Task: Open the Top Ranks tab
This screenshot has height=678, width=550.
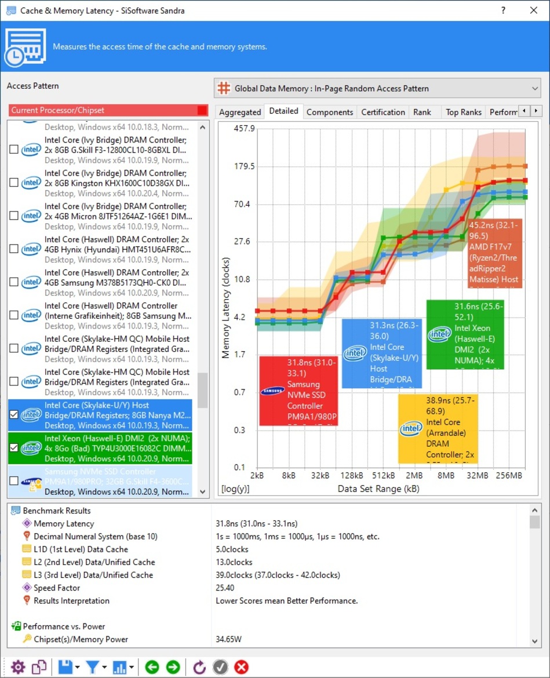Action: 464,112
